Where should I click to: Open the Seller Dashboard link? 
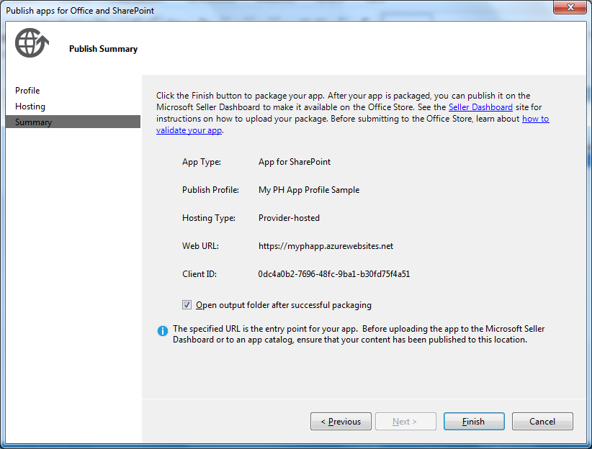pyautogui.click(x=480, y=106)
